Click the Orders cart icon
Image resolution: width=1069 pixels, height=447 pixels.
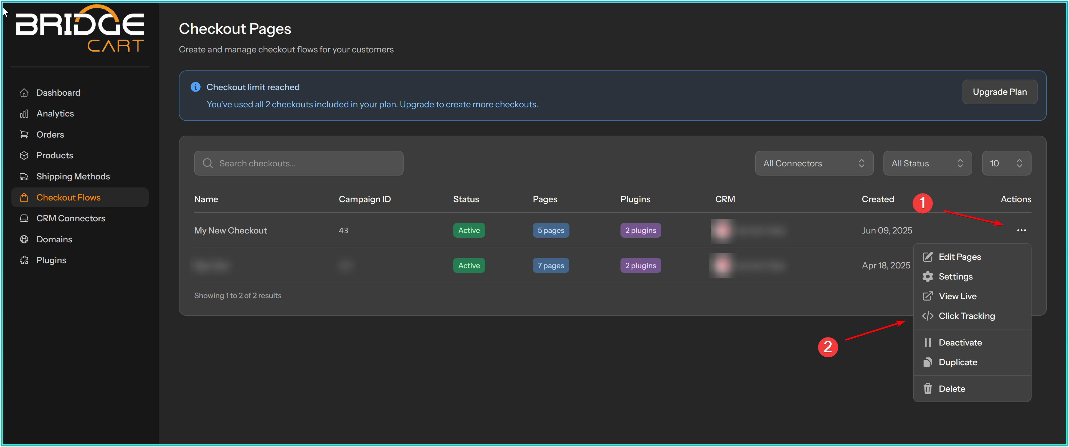[24, 134]
